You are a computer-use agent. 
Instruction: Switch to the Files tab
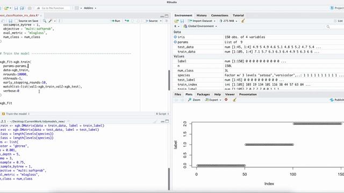point(178,94)
